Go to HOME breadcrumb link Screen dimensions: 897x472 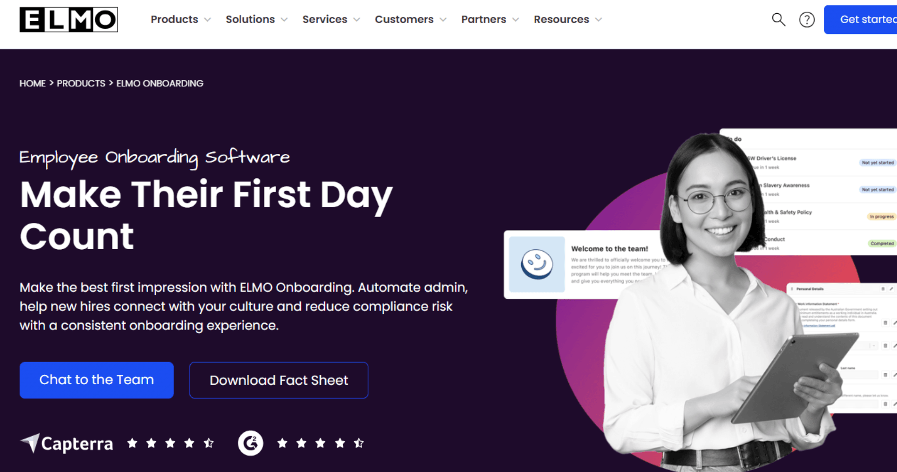pyautogui.click(x=33, y=84)
